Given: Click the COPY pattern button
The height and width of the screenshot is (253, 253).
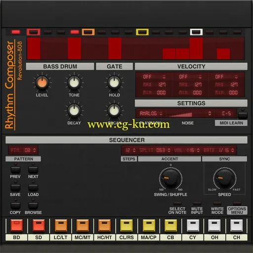Looking at the screenshot, I should coord(15,206).
